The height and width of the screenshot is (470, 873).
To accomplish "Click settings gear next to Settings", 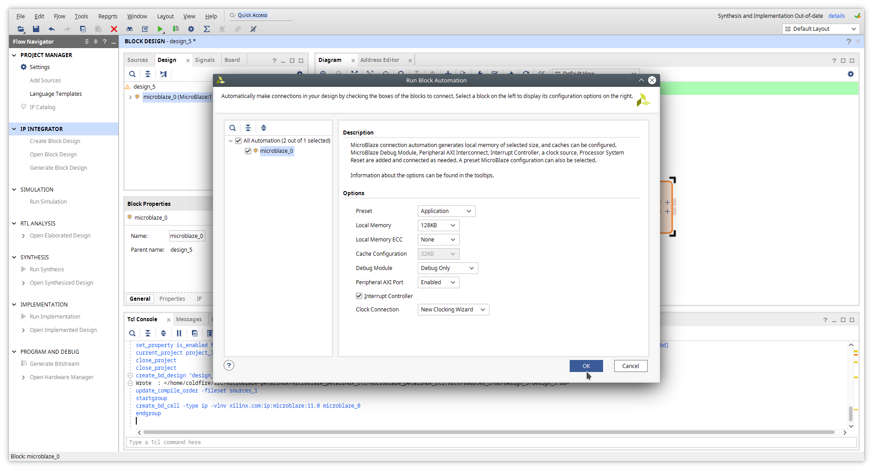I will (24, 67).
